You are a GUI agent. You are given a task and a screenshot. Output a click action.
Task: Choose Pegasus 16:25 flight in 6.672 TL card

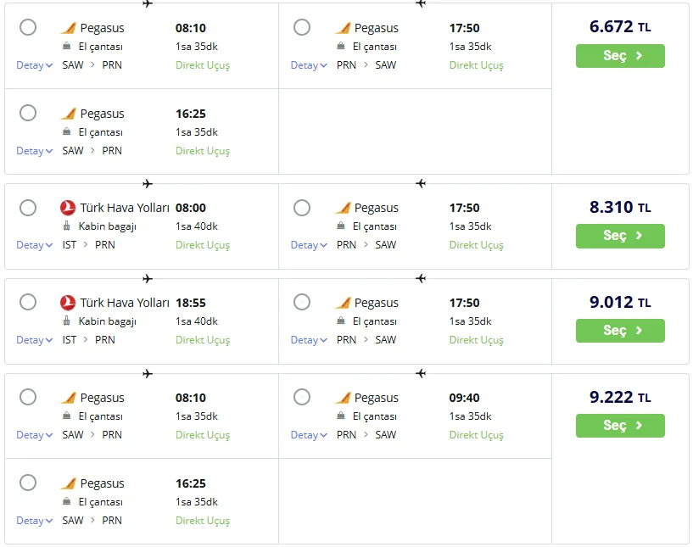28,113
